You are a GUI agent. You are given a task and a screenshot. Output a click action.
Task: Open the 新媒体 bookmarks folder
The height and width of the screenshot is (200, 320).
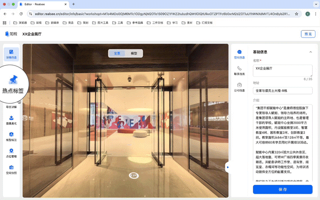tap(52, 23)
